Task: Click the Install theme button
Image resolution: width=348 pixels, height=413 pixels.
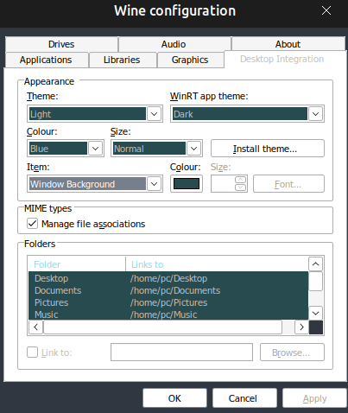Action: pyautogui.click(x=268, y=149)
